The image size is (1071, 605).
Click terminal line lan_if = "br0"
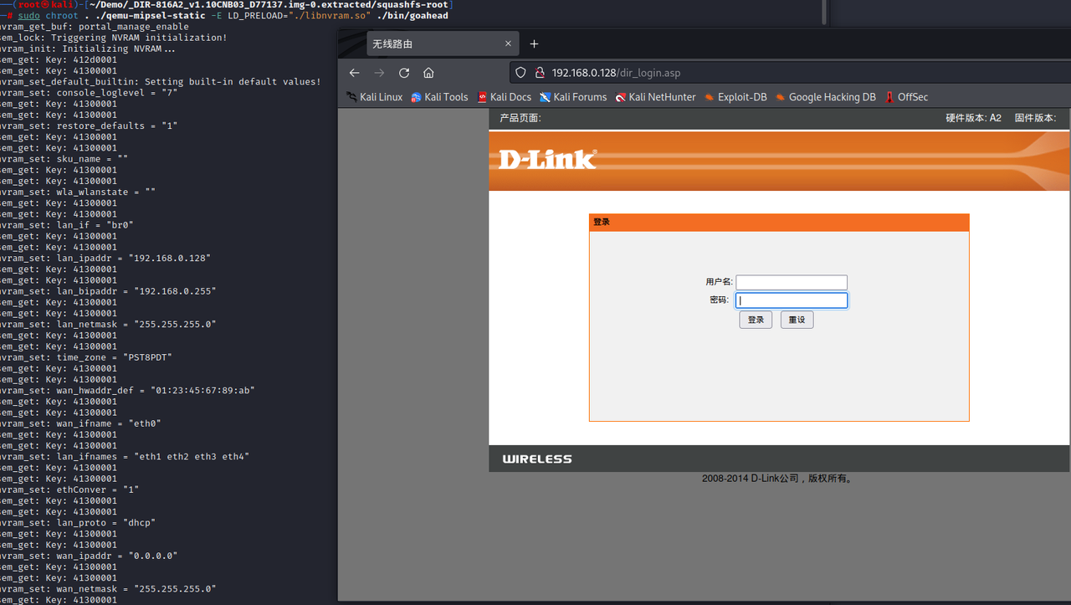click(x=65, y=225)
